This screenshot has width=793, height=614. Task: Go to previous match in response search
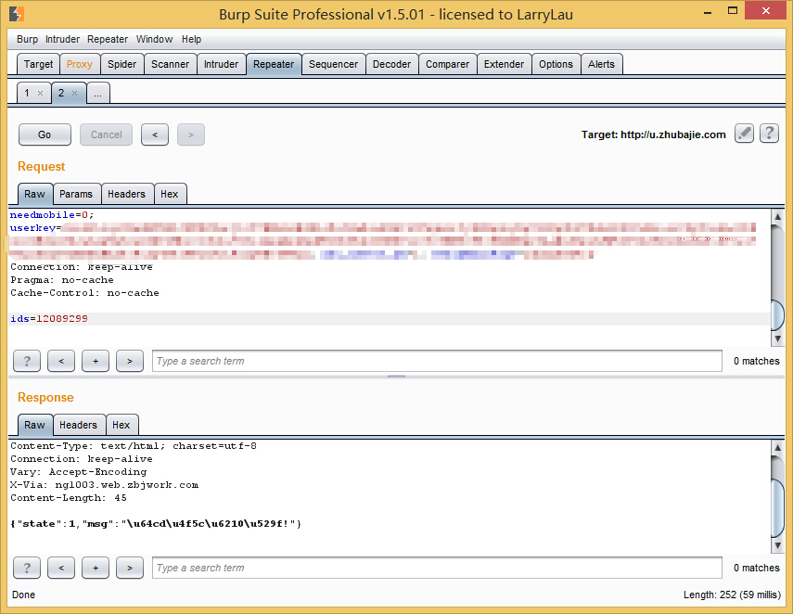click(61, 568)
